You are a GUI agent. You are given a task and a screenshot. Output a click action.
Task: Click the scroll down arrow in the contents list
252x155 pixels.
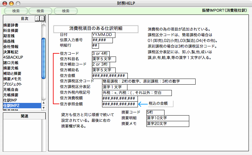pyautogui.click(x=44, y=105)
